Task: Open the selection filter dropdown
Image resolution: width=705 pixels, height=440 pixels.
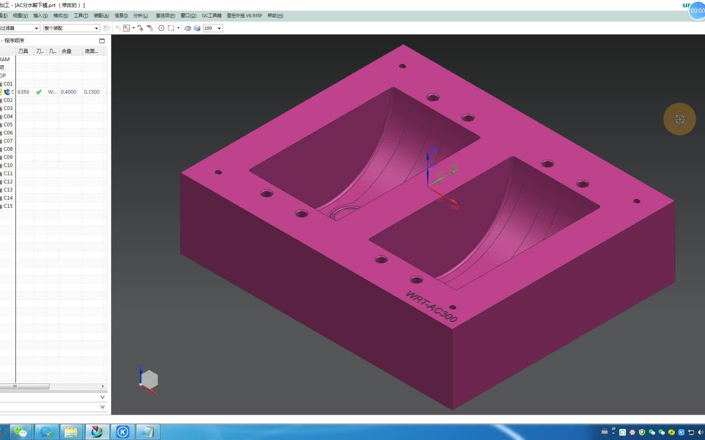Action: 36,28
